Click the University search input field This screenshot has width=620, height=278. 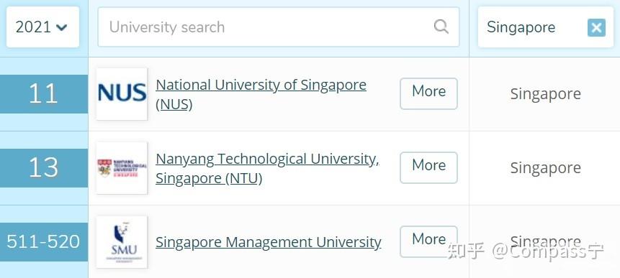[x=279, y=27]
